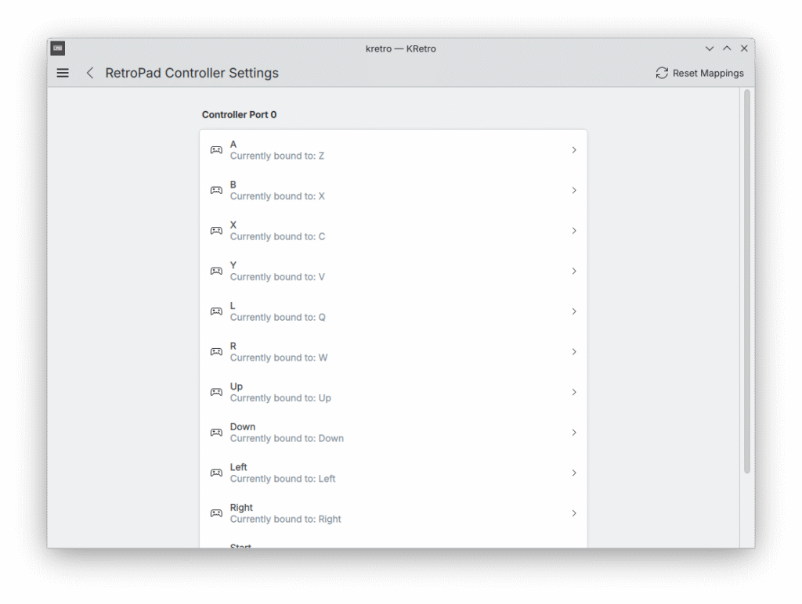The width and height of the screenshot is (802, 604).
Task: Open the R binding via its chevron
Action: click(573, 352)
